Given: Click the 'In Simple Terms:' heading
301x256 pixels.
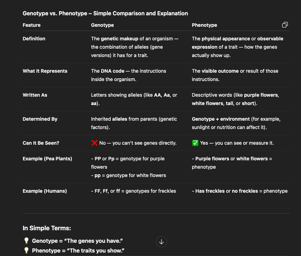Looking at the screenshot, I should [47, 228].
